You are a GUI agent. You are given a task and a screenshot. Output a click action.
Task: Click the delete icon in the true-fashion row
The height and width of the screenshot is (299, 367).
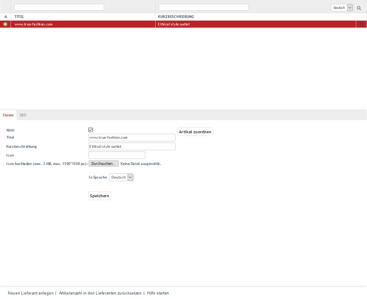(361, 24)
